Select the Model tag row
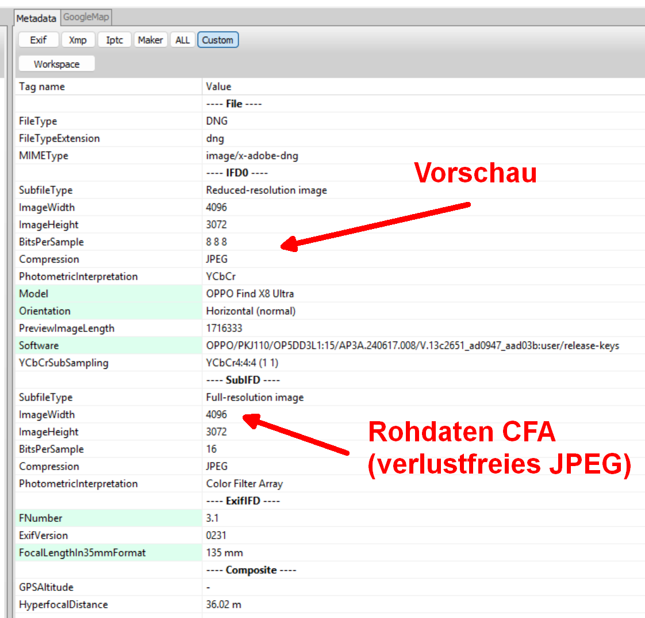 click(34, 293)
